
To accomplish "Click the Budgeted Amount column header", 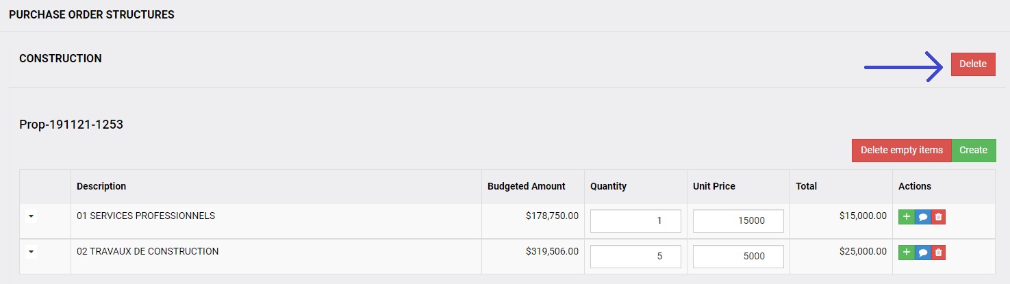I will pyautogui.click(x=527, y=186).
